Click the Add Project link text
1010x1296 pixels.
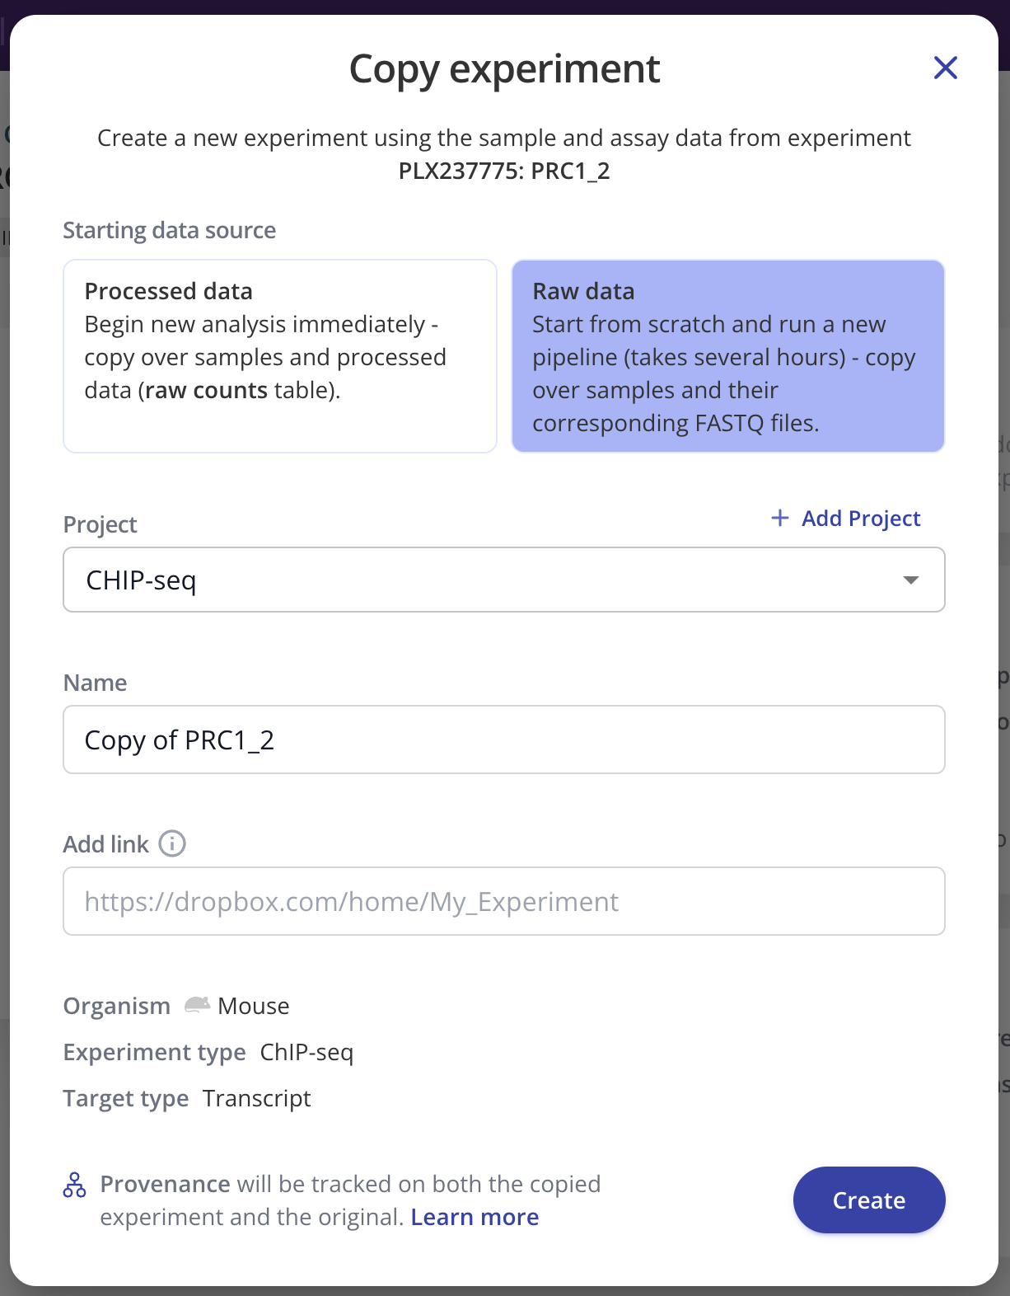tap(861, 518)
